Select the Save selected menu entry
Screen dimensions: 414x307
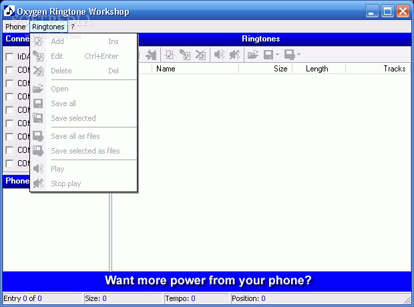[x=83, y=118]
